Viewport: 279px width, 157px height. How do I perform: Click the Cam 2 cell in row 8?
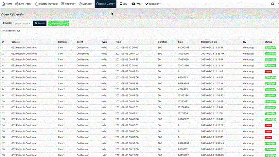pyautogui.click(x=61, y=89)
